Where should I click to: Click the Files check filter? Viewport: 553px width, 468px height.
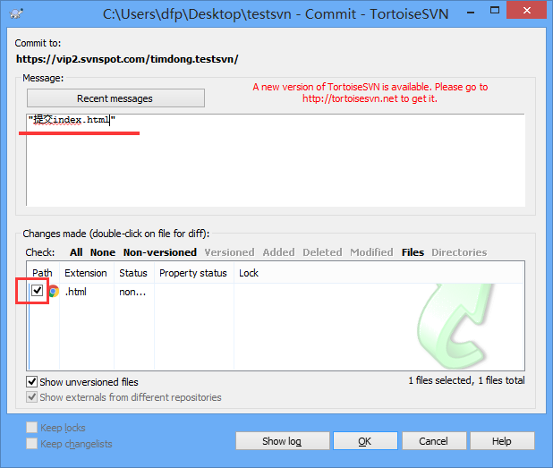tap(413, 252)
